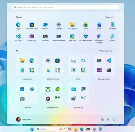Open Xbox icon in Entertainment category
This screenshot has width=135, height=132.
(48, 89)
